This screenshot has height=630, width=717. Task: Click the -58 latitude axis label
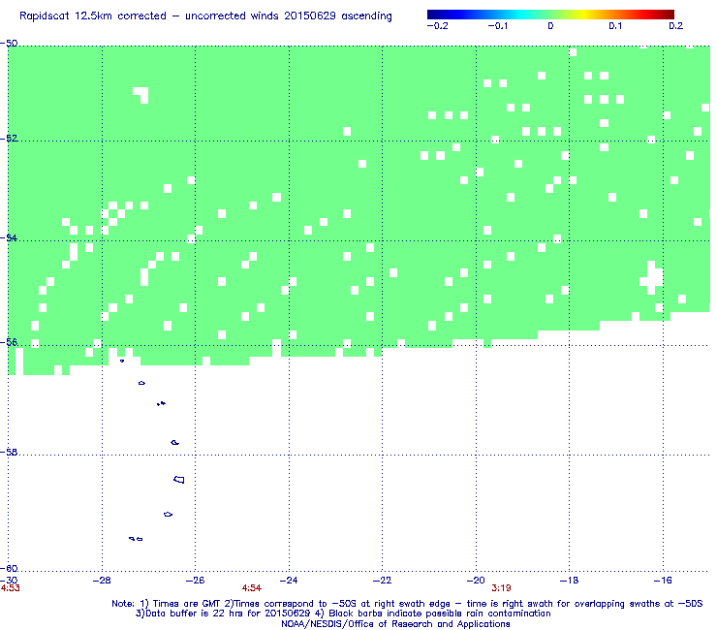pyautogui.click(x=9, y=452)
